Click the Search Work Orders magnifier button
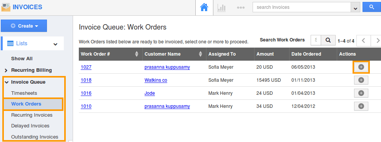 (x=328, y=40)
